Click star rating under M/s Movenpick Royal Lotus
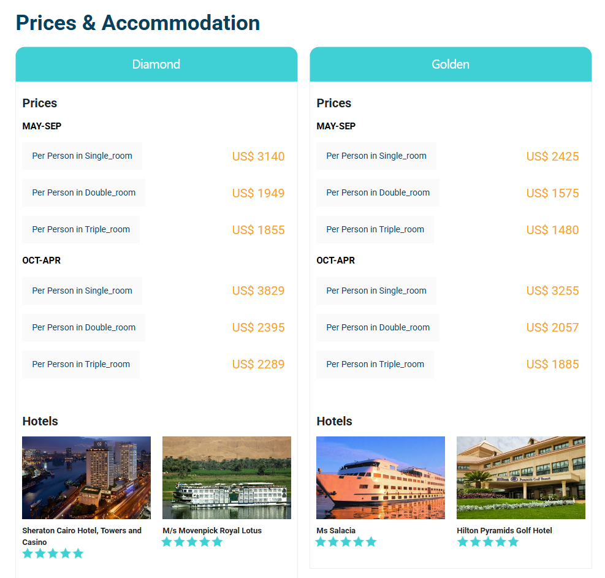The width and height of the screenshot is (605, 578). (x=192, y=542)
